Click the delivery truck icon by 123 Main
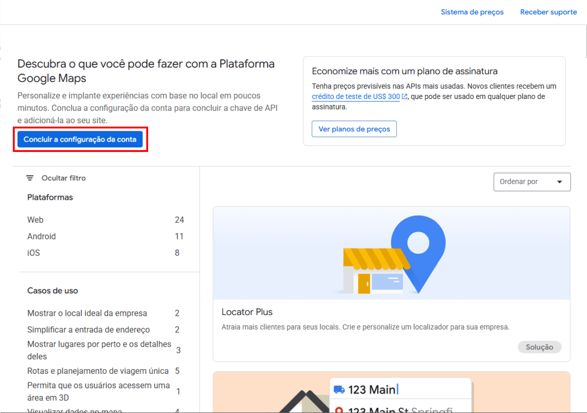This screenshot has height=413, width=587. click(x=339, y=390)
